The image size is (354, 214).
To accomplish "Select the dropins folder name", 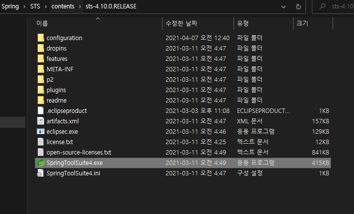I will pos(57,48).
